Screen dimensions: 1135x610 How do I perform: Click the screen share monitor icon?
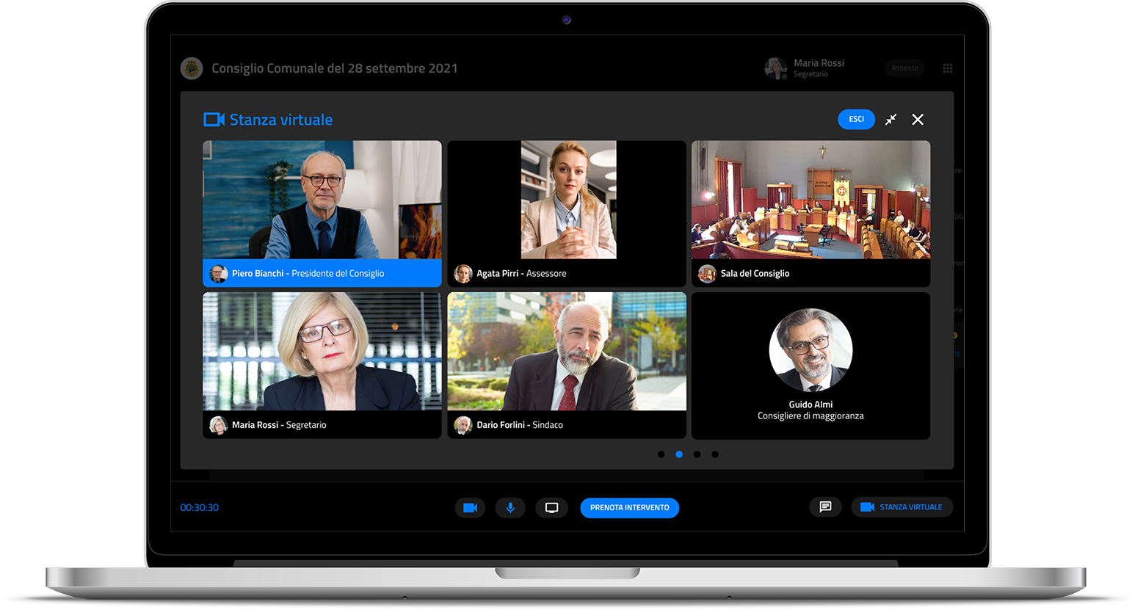tap(551, 508)
